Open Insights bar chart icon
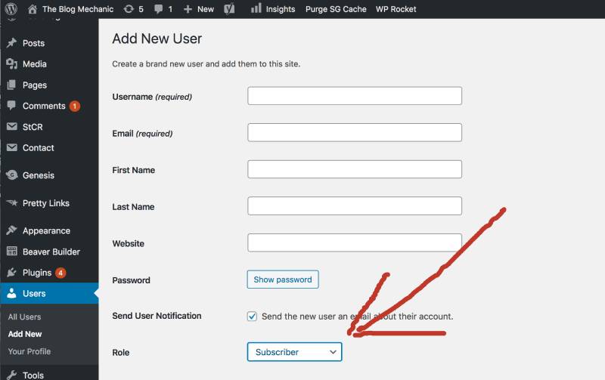605x380 pixels. coord(256,9)
